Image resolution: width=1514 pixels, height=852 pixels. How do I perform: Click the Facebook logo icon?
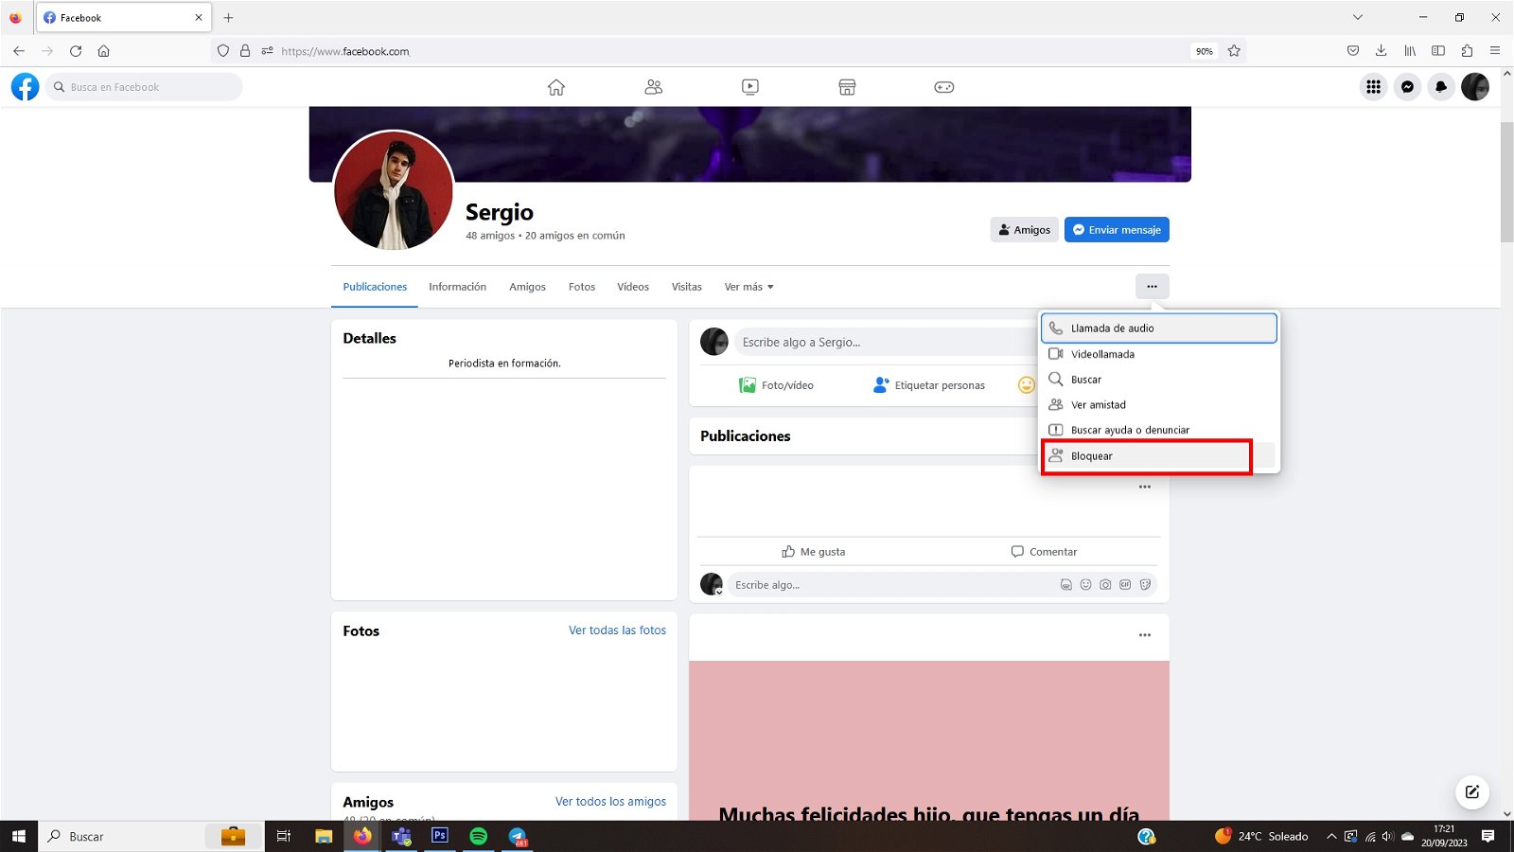(x=26, y=87)
